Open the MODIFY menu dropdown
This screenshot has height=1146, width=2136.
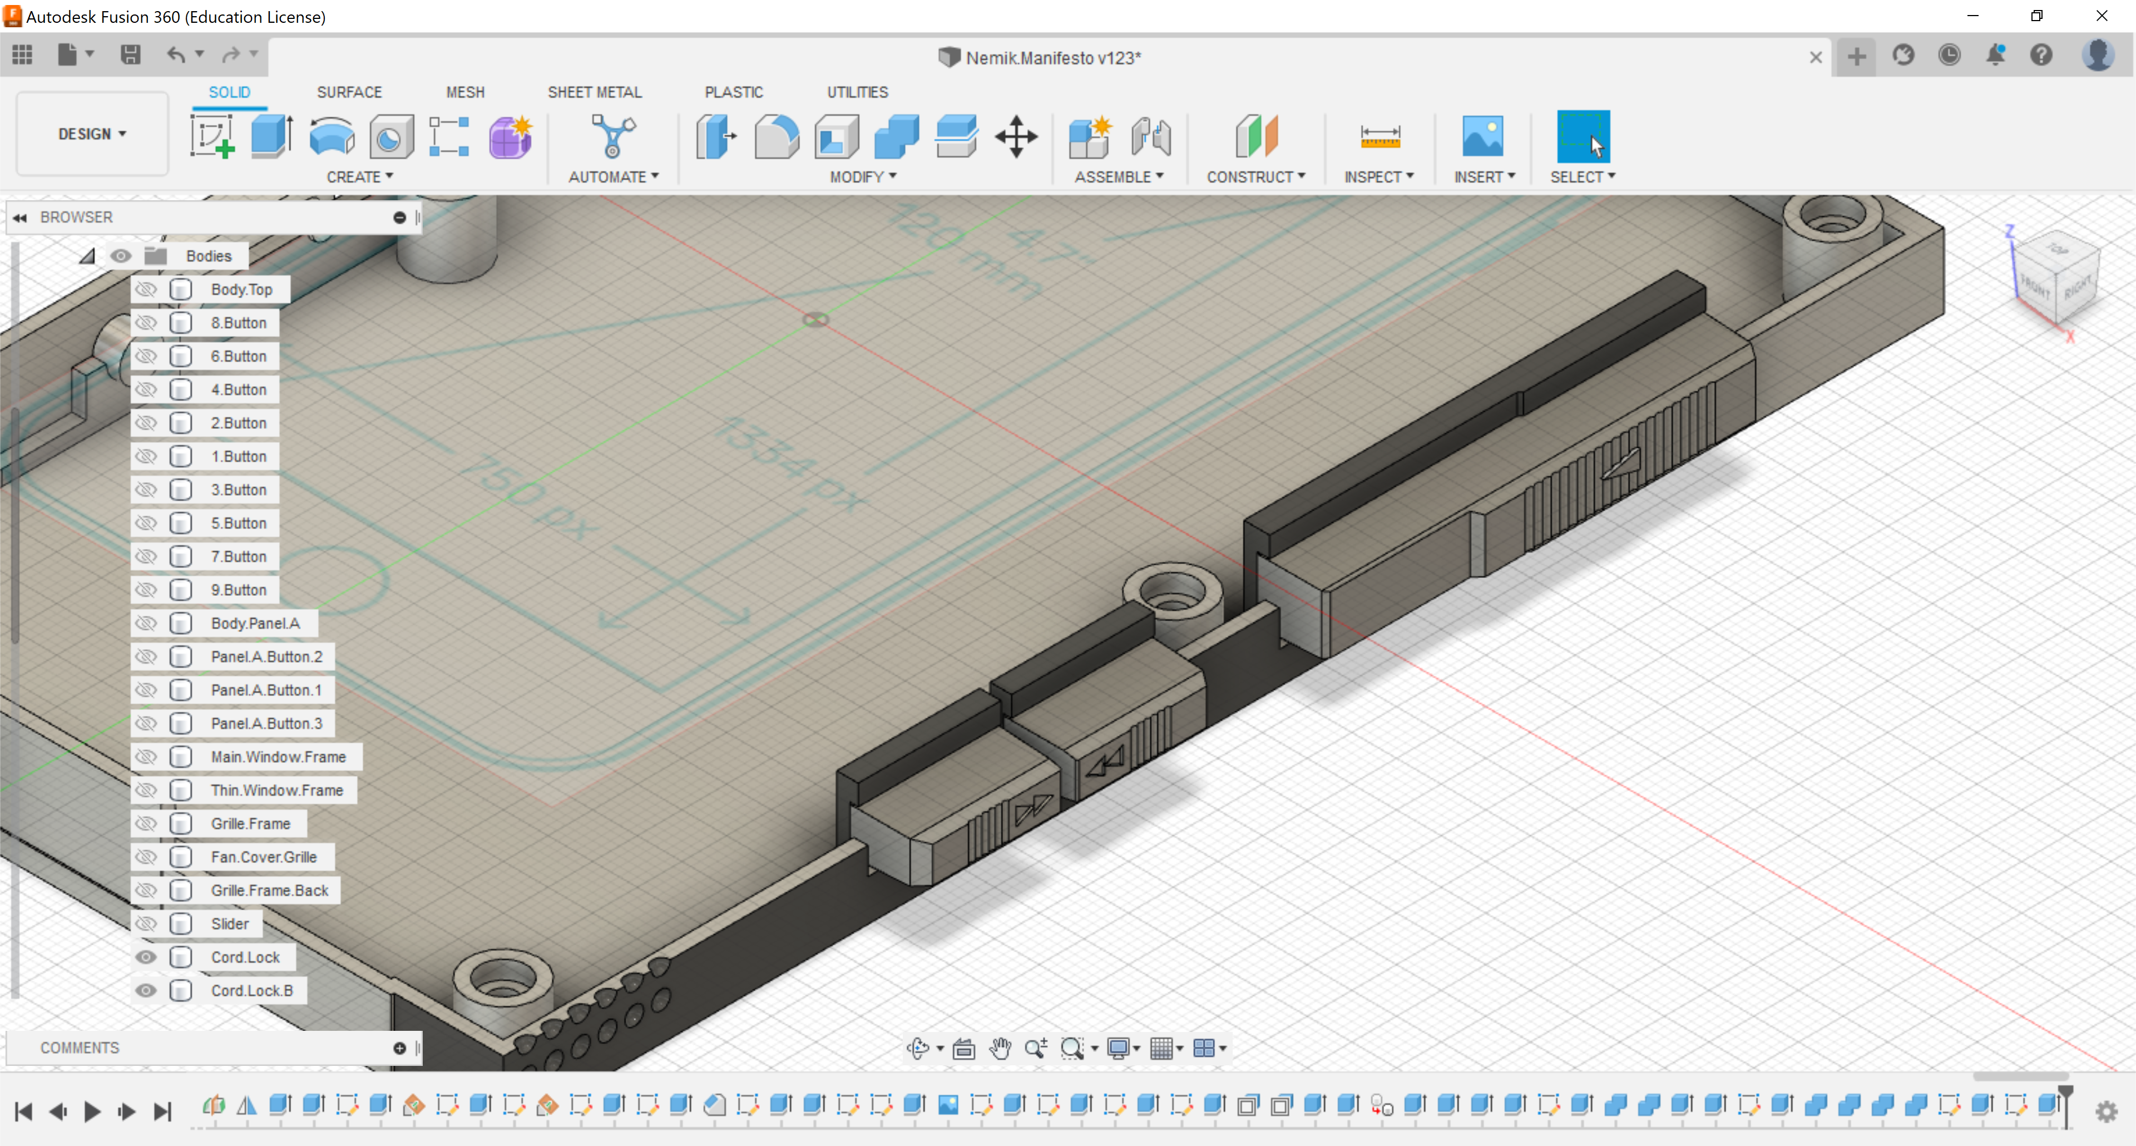tap(863, 176)
